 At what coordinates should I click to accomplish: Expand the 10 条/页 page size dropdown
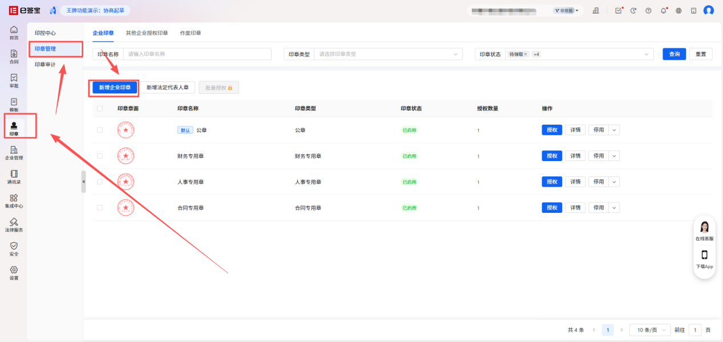pyautogui.click(x=649, y=330)
